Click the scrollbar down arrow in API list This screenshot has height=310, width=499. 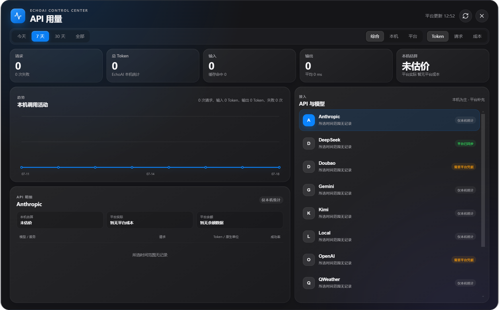[483, 297]
